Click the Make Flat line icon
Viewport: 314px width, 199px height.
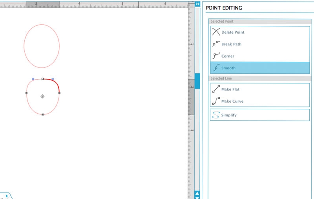coord(216,89)
